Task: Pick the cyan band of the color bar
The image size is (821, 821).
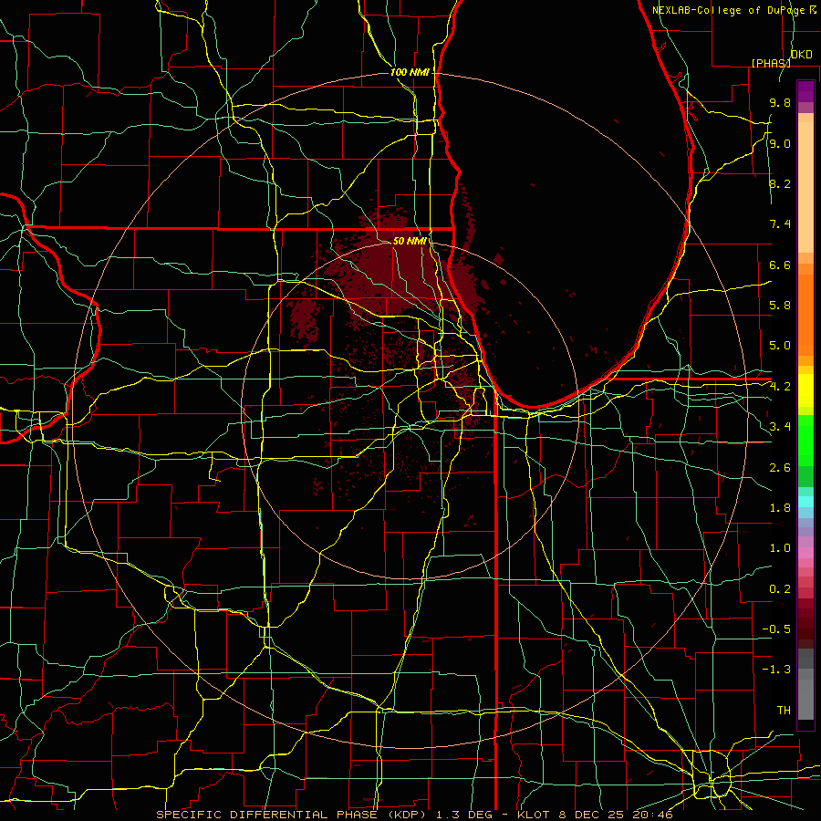Action: (x=805, y=502)
